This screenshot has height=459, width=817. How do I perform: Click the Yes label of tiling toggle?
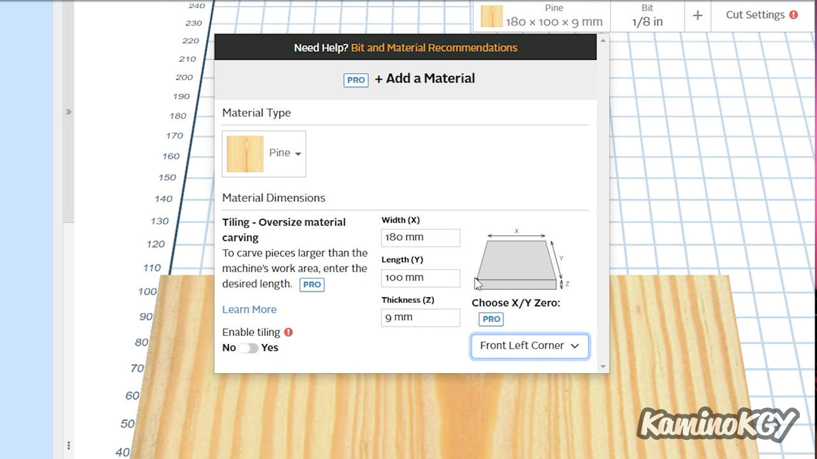tap(270, 348)
